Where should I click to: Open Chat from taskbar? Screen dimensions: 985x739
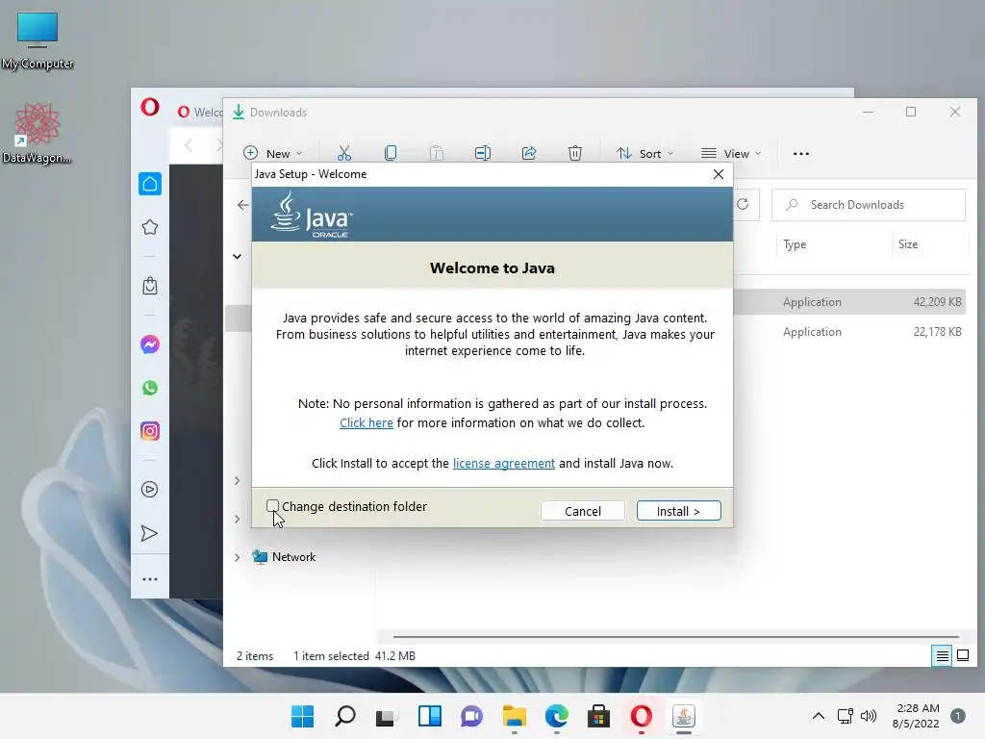pos(471,716)
